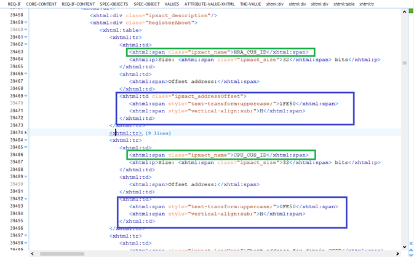The image size is (414, 258).
Task: Select the SPEC-OBJECTS breadcrumb item
Action: click(x=114, y=4)
